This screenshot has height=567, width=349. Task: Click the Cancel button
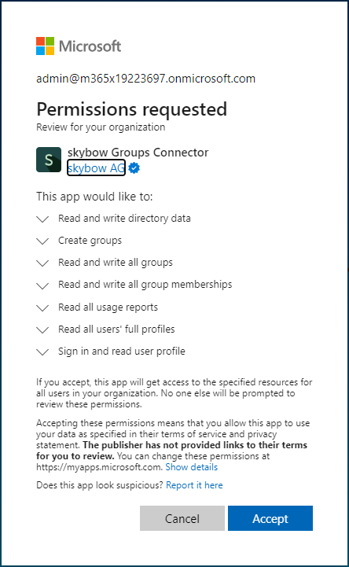click(x=182, y=518)
